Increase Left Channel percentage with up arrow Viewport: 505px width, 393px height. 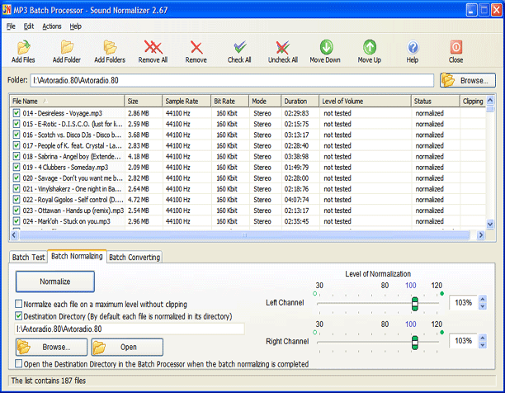coord(483,299)
